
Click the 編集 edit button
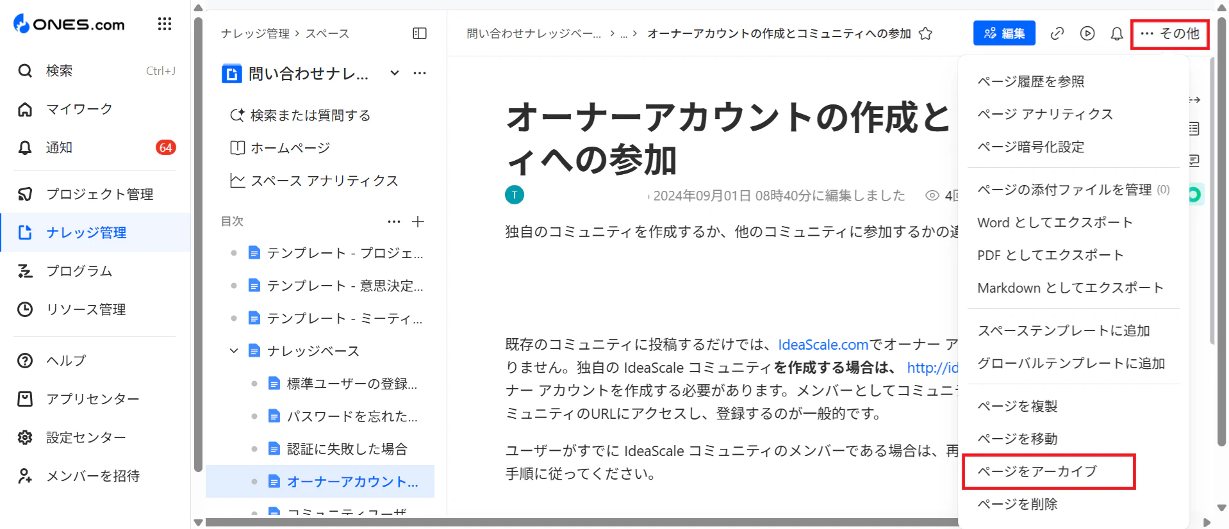[1004, 33]
